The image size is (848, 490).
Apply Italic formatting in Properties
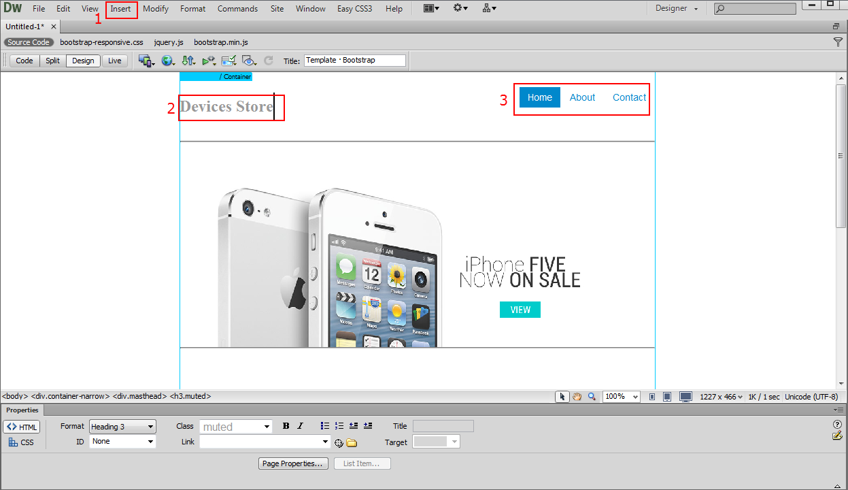click(x=300, y=426)
